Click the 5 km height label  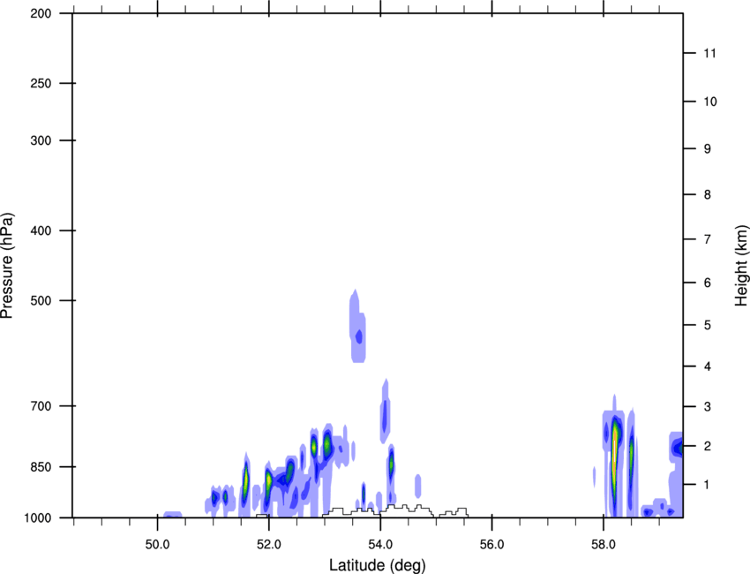click(x=708, y=325)
